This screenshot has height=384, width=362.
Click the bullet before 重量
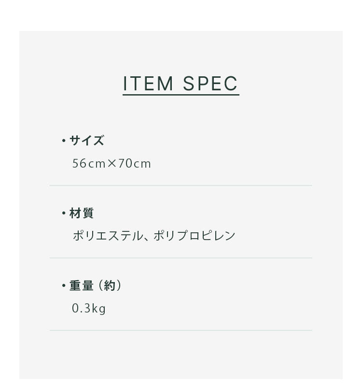pyautogui.click(x=63, y=286)
